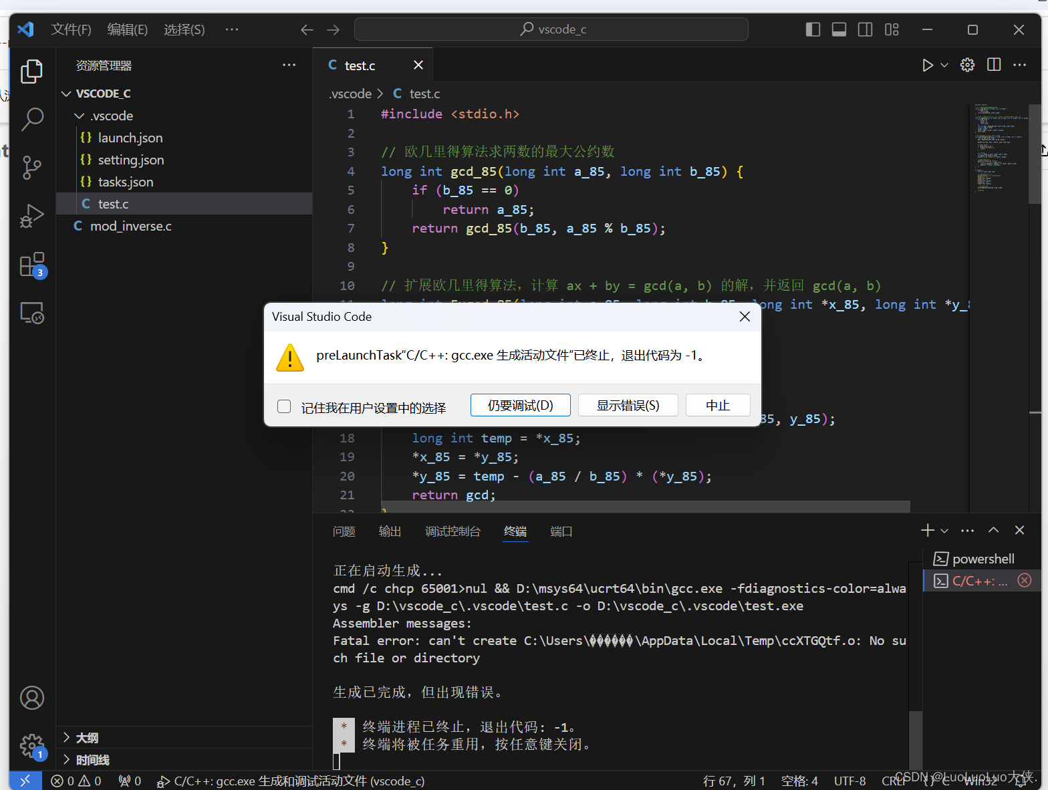The image size is (1048, 790).
Task: Click the Abort button in dialog
Action: tap(718, 405)
